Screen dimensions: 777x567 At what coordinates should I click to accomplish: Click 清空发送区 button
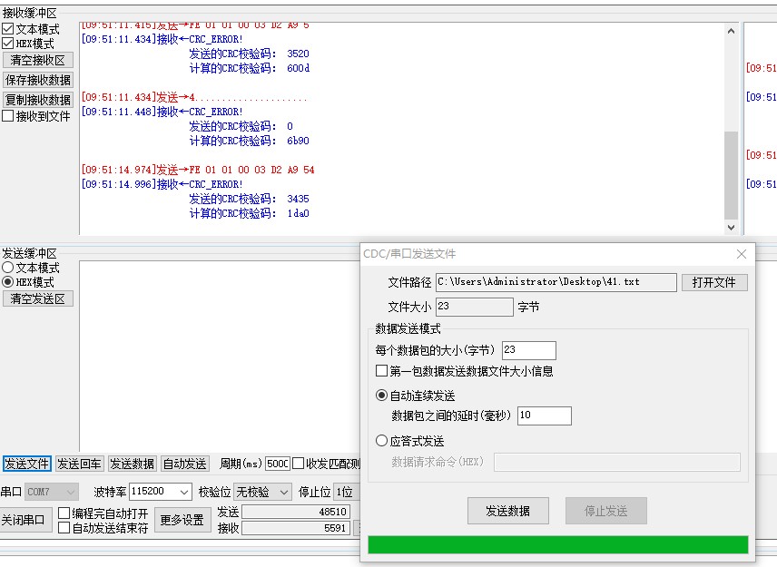(38, 298)
